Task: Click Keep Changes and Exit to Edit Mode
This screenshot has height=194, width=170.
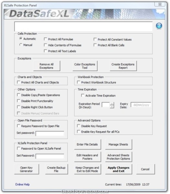Action: [x=88, y=169]
